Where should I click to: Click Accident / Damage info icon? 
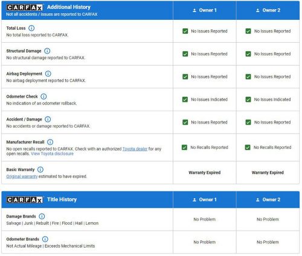48,119
